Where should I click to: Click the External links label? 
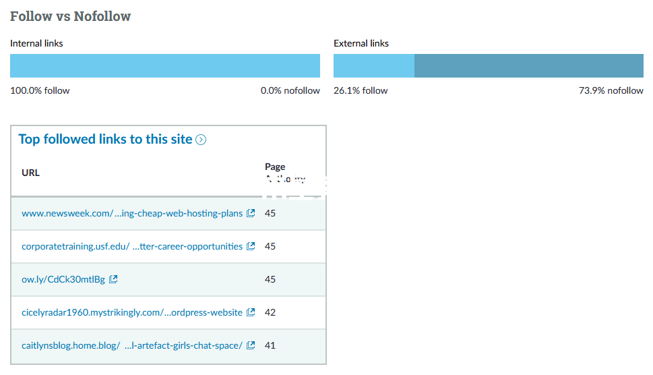(x=361, y=43)
